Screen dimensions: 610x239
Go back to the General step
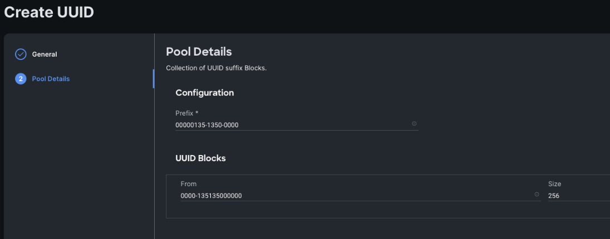44,54
